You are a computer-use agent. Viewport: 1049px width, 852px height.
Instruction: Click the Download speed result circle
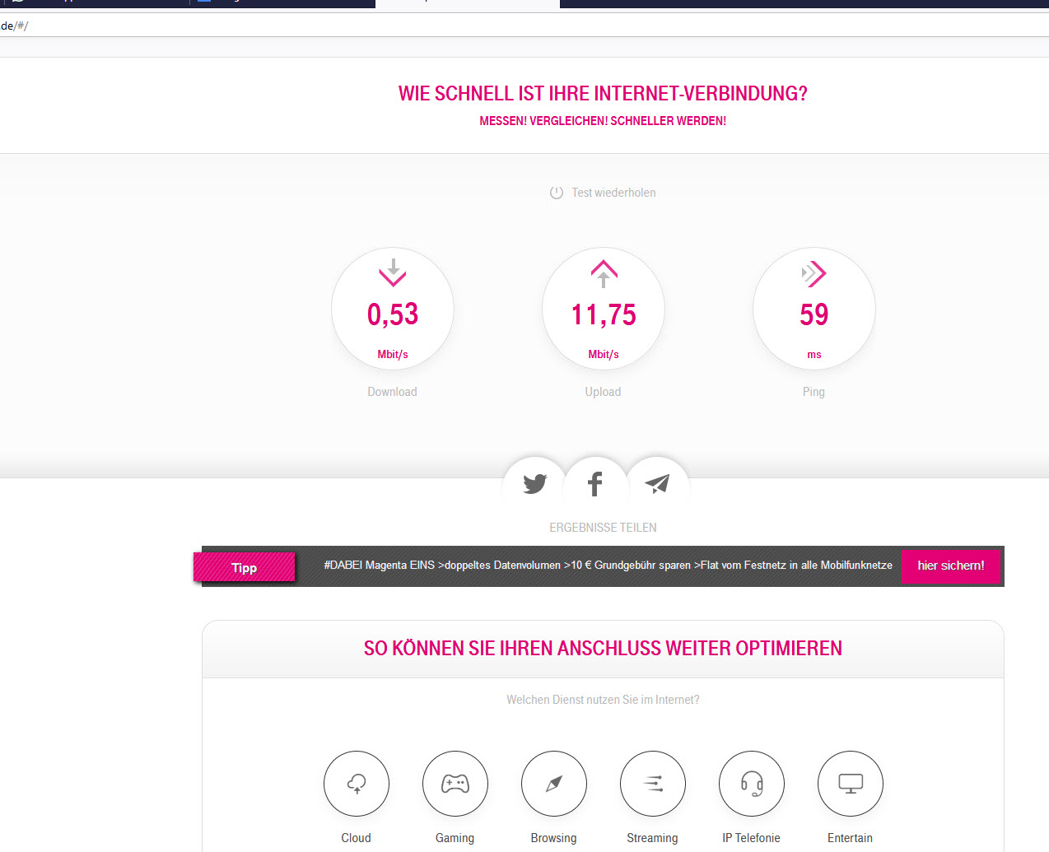[x=393, y=309]
